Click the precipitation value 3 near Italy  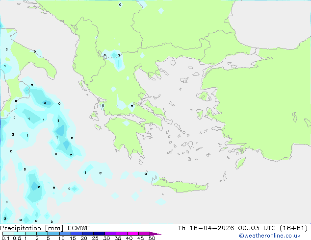coord(45,103)
